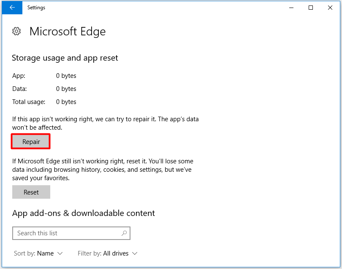This screenshot has height=269, width=342.
Task: Click the repair description starting 'If this app isn't working'
Action: [106, 123]
